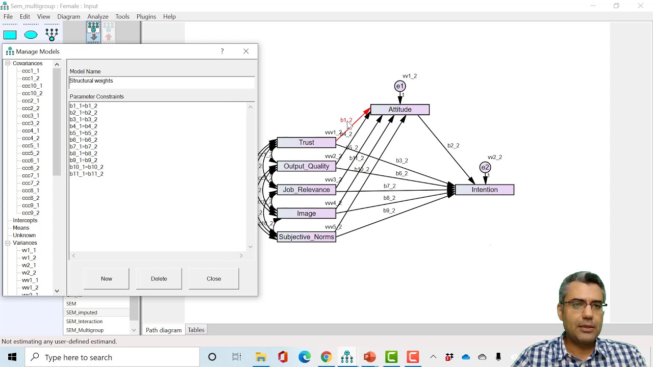Click Close in Manage Models dialog
653x367 pixels.
[x=214, y=279]
